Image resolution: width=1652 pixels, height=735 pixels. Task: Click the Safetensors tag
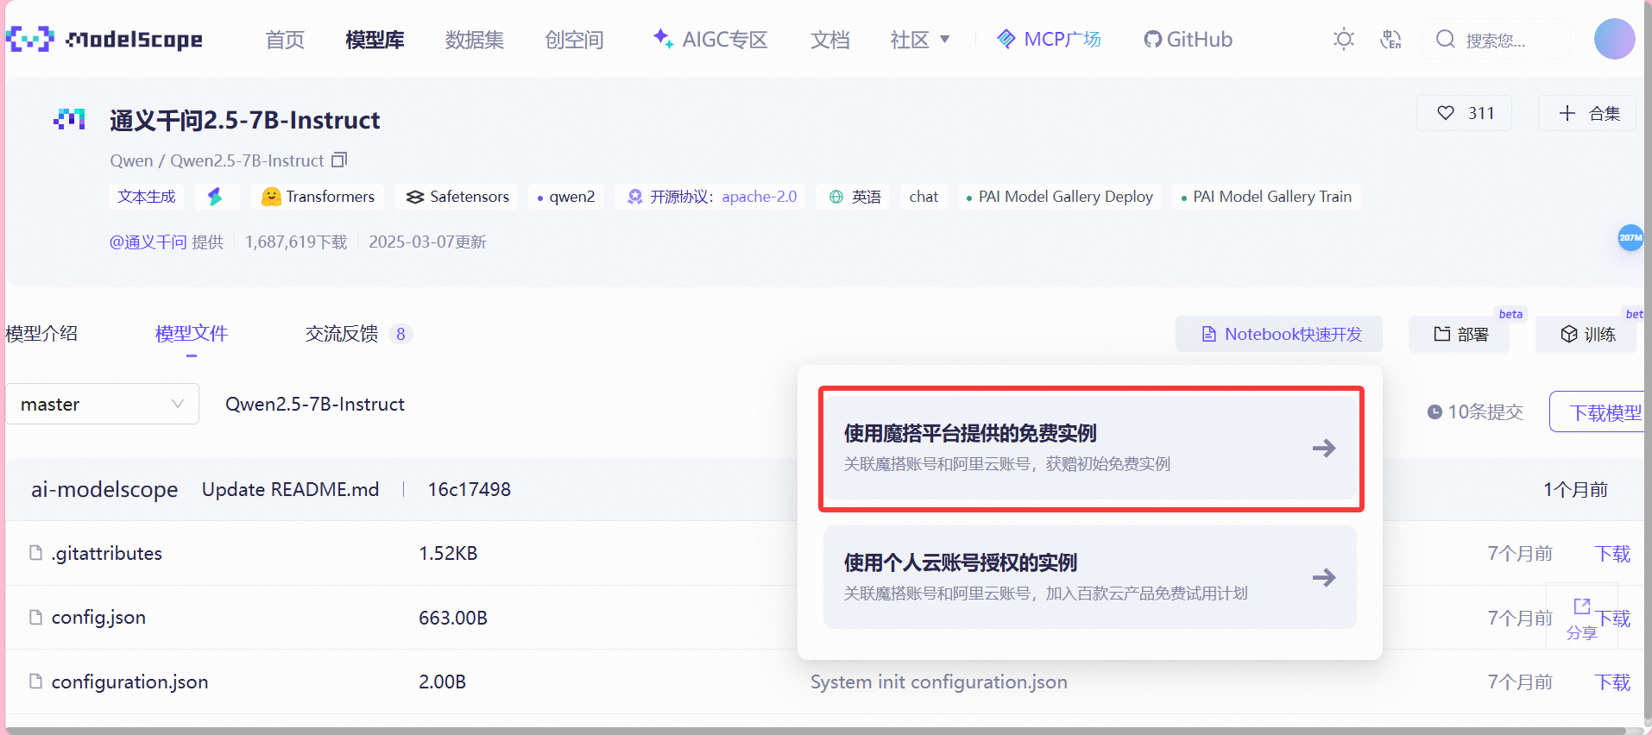pos(457,197)
